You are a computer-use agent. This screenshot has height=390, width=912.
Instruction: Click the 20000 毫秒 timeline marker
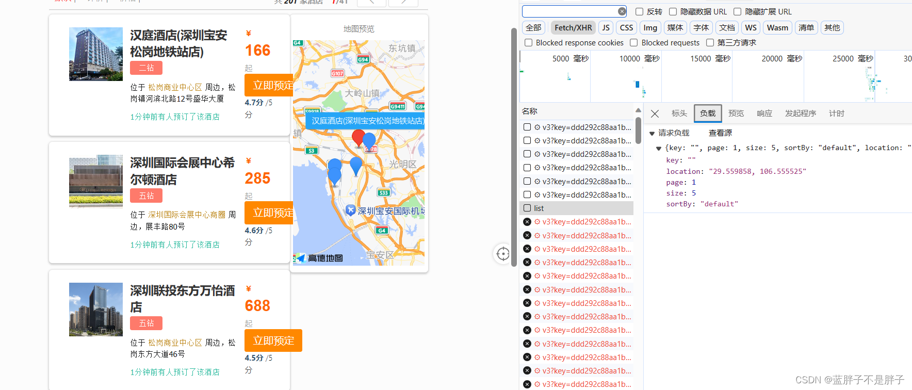782,59
